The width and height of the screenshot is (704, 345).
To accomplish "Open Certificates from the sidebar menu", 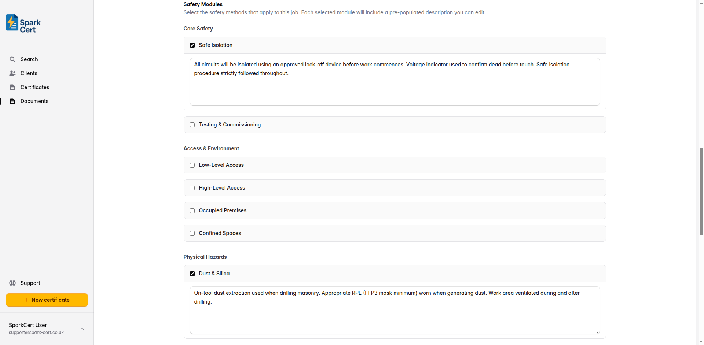I will tap(35, 87).
